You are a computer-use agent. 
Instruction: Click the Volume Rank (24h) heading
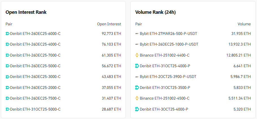[156, 12]
